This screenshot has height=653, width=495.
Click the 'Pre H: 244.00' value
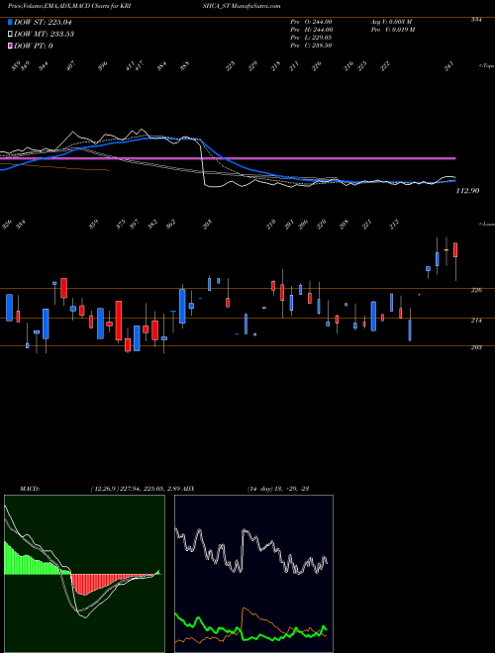pyautogui.click(x=311, y=30)
